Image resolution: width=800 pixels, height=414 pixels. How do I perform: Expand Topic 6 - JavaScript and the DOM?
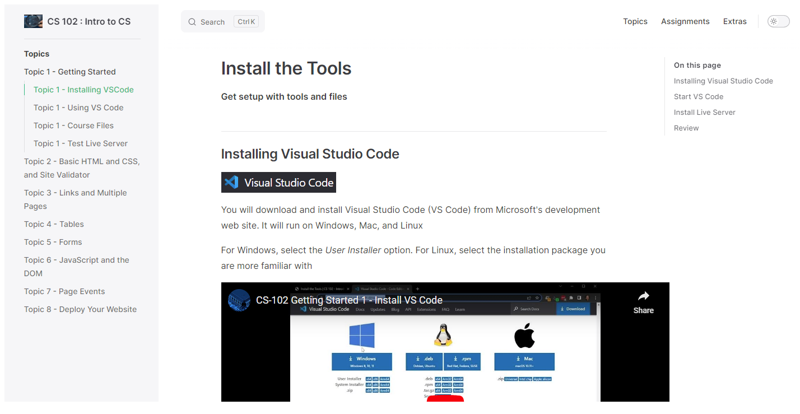pos(77,267)
